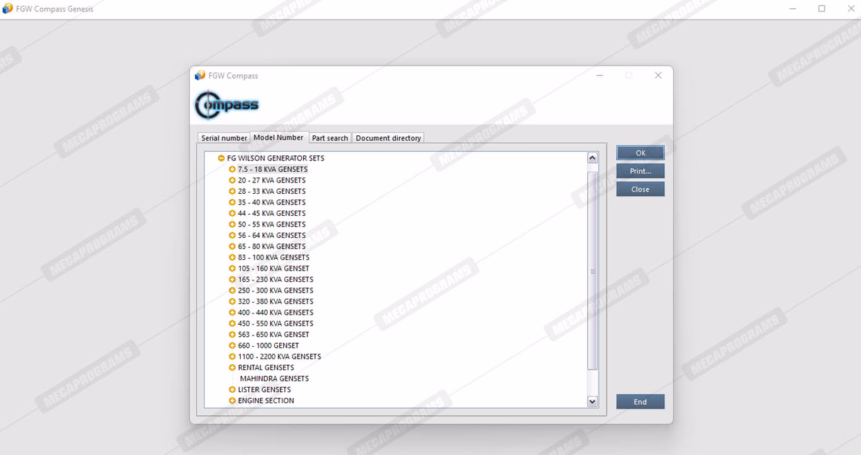Confirm selection with the OK button

pos(640,153)
